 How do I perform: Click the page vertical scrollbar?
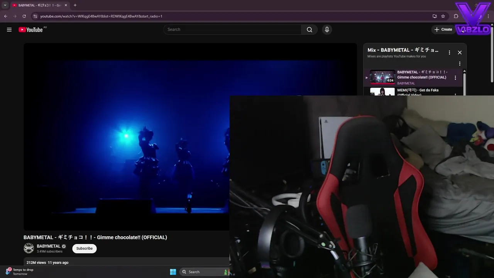pos(492,54)
